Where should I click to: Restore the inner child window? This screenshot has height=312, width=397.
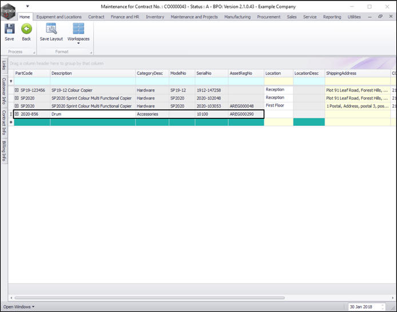[x=380, y=17]
